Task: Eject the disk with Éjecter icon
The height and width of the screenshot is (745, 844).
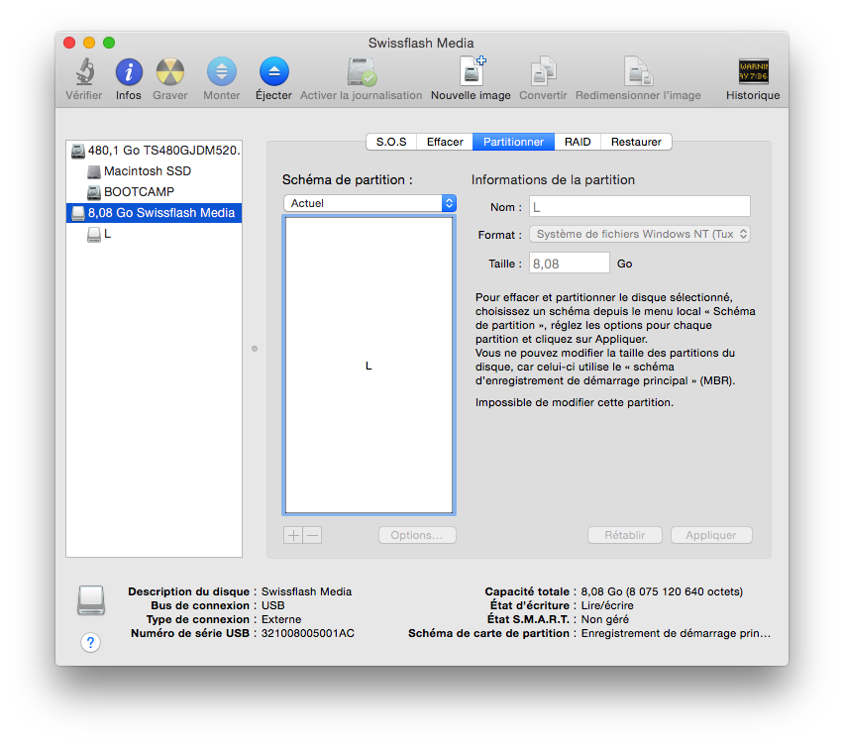Action: [274, 71]
